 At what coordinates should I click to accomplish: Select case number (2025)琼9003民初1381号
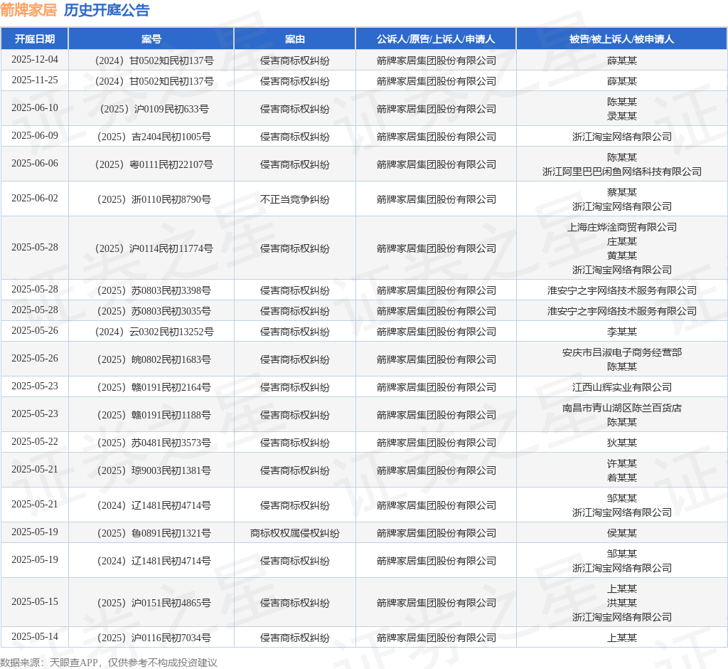(154, 470)
